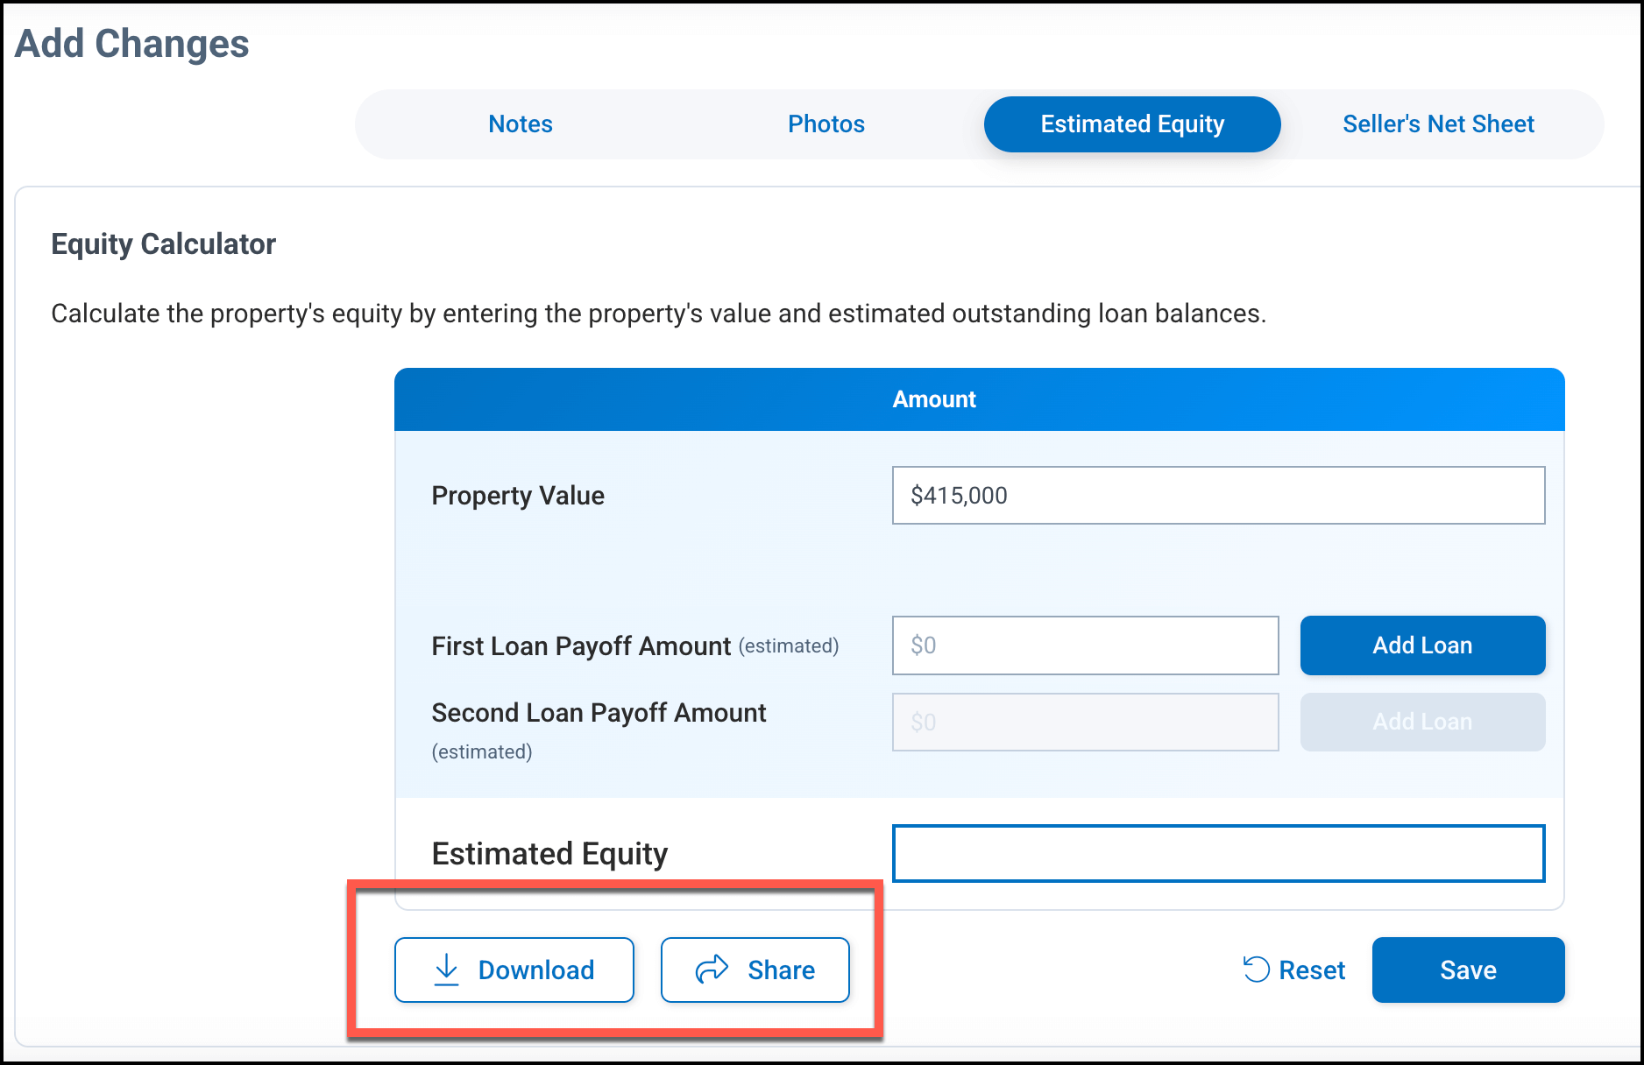
Task: Click the share arrow icon
Action: click(712, 969)
